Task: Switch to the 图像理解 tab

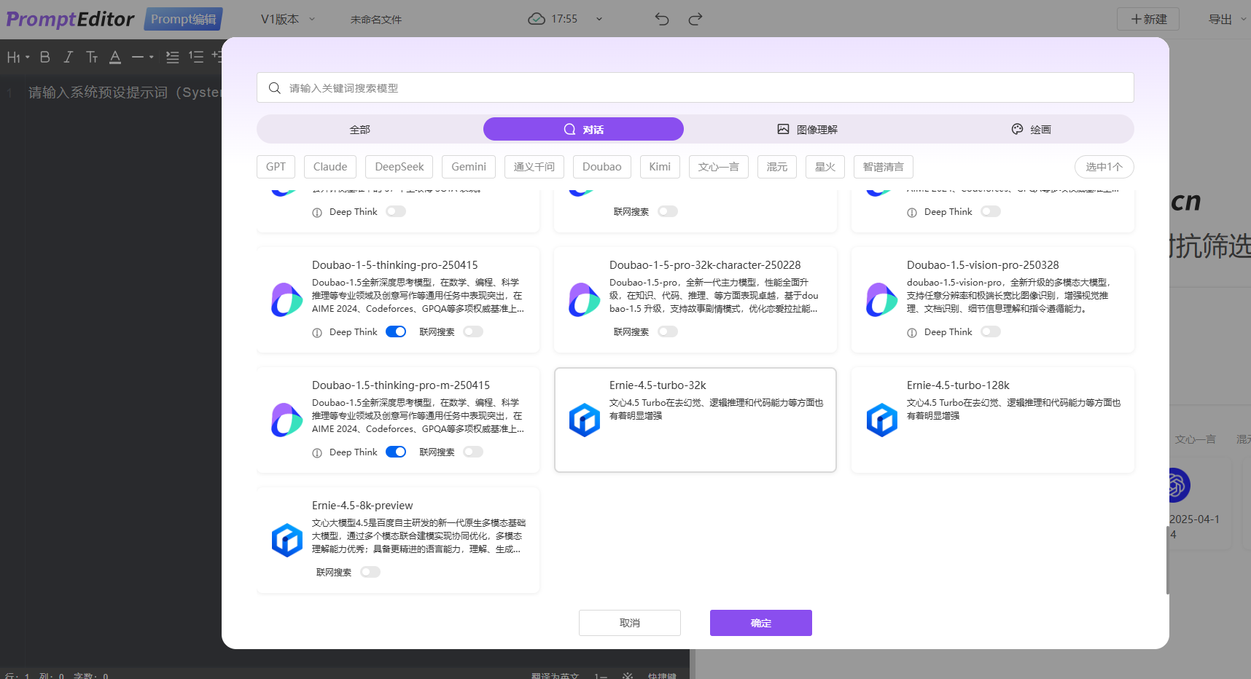Action: pos(807,130)
